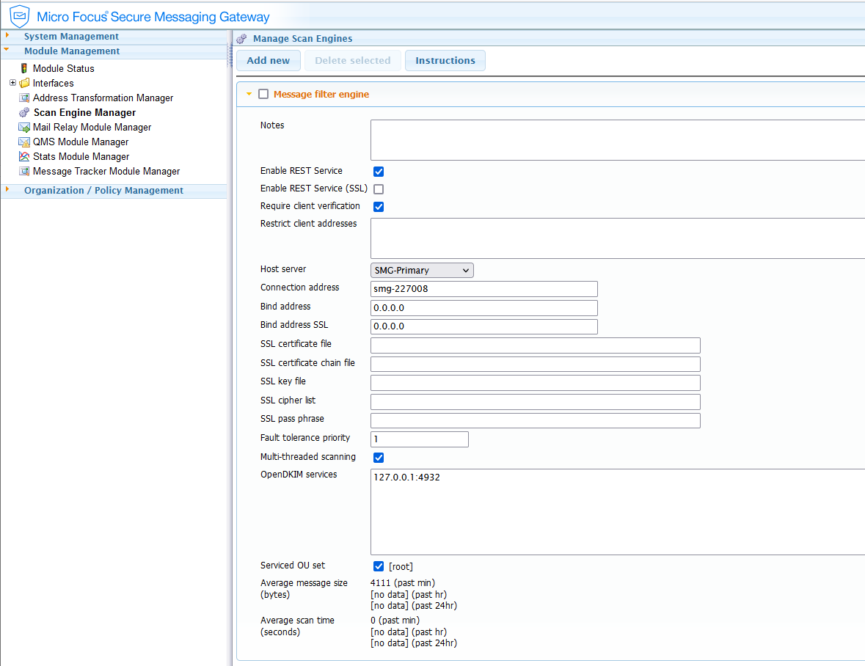The height and width of the screenshot is (666, 865).
Task: Click the Address Transformation Manager icon
Action: click(24, 98)
